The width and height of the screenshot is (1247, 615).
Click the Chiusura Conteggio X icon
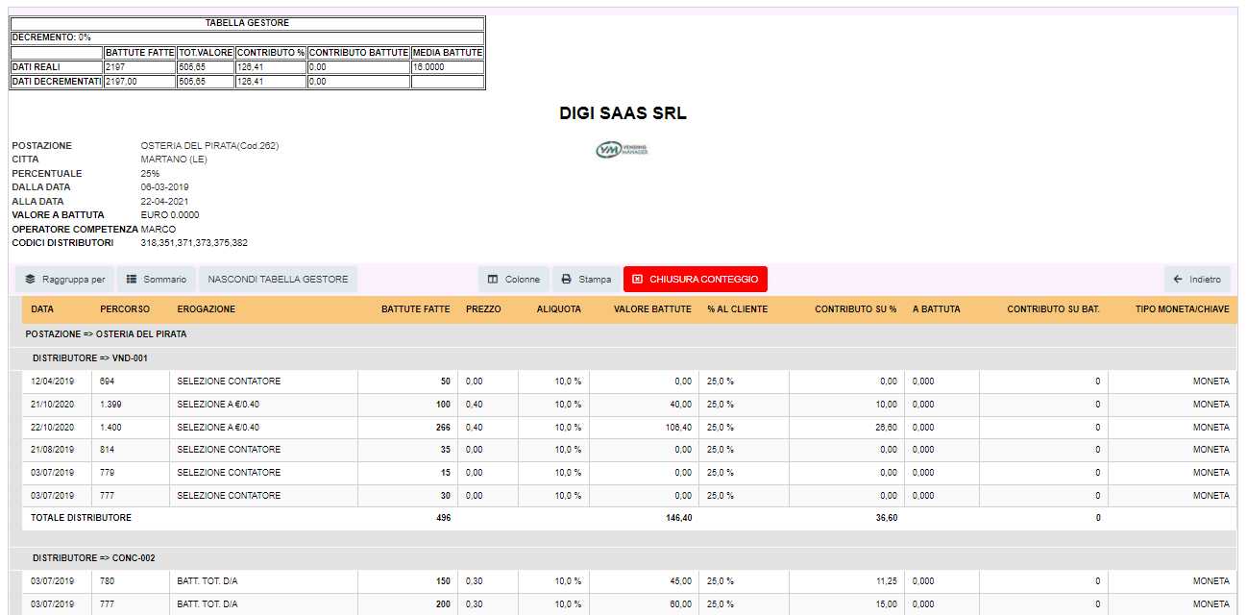pos(637,280)
